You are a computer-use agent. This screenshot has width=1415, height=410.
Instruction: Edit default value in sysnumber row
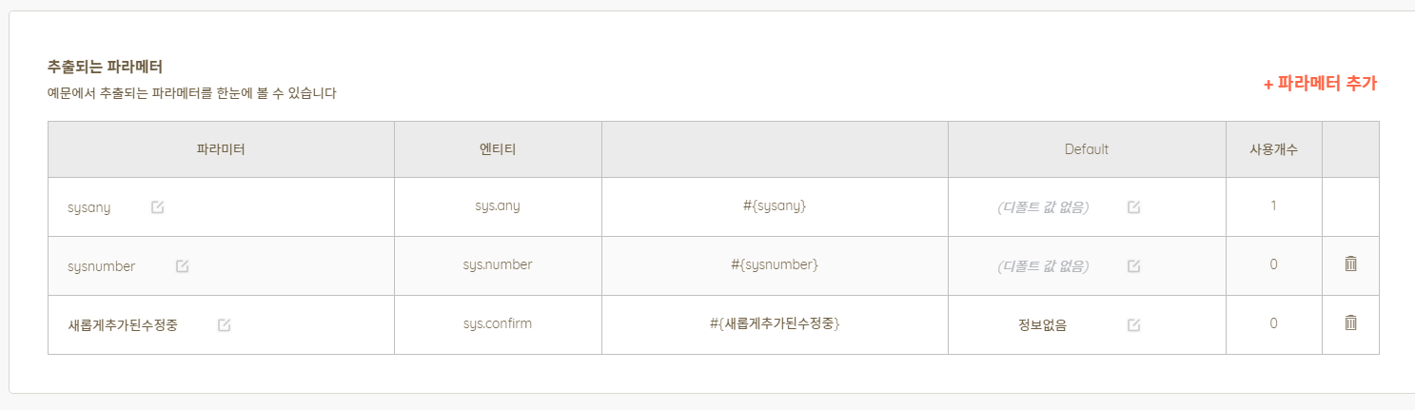point(1133,266)
